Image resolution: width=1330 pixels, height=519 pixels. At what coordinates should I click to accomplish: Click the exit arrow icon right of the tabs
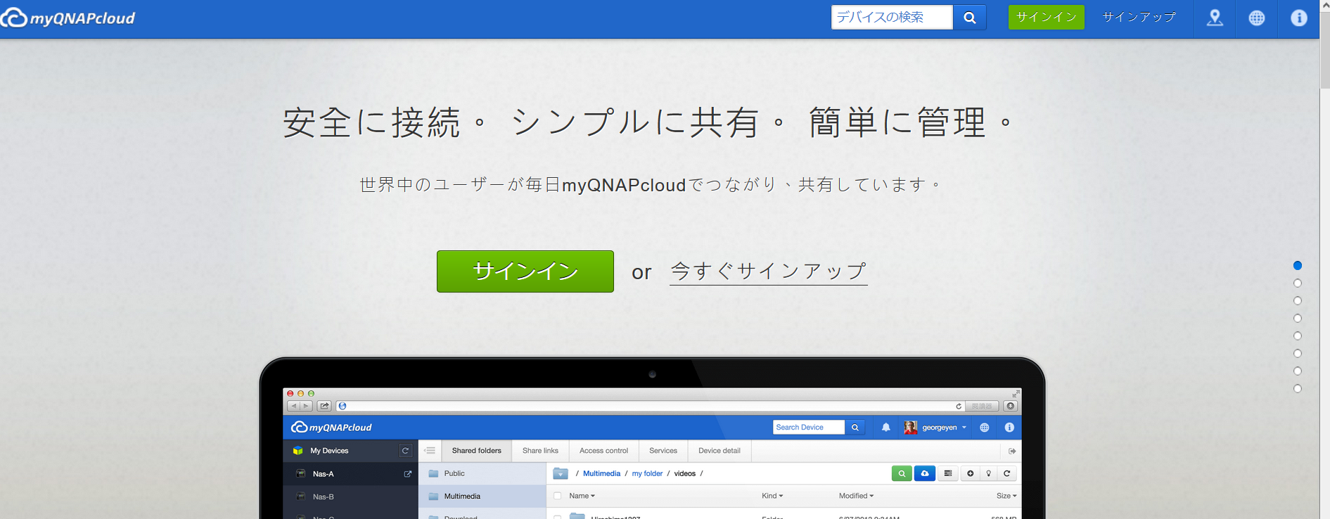pyautogui.click(x=1012, y=451)
